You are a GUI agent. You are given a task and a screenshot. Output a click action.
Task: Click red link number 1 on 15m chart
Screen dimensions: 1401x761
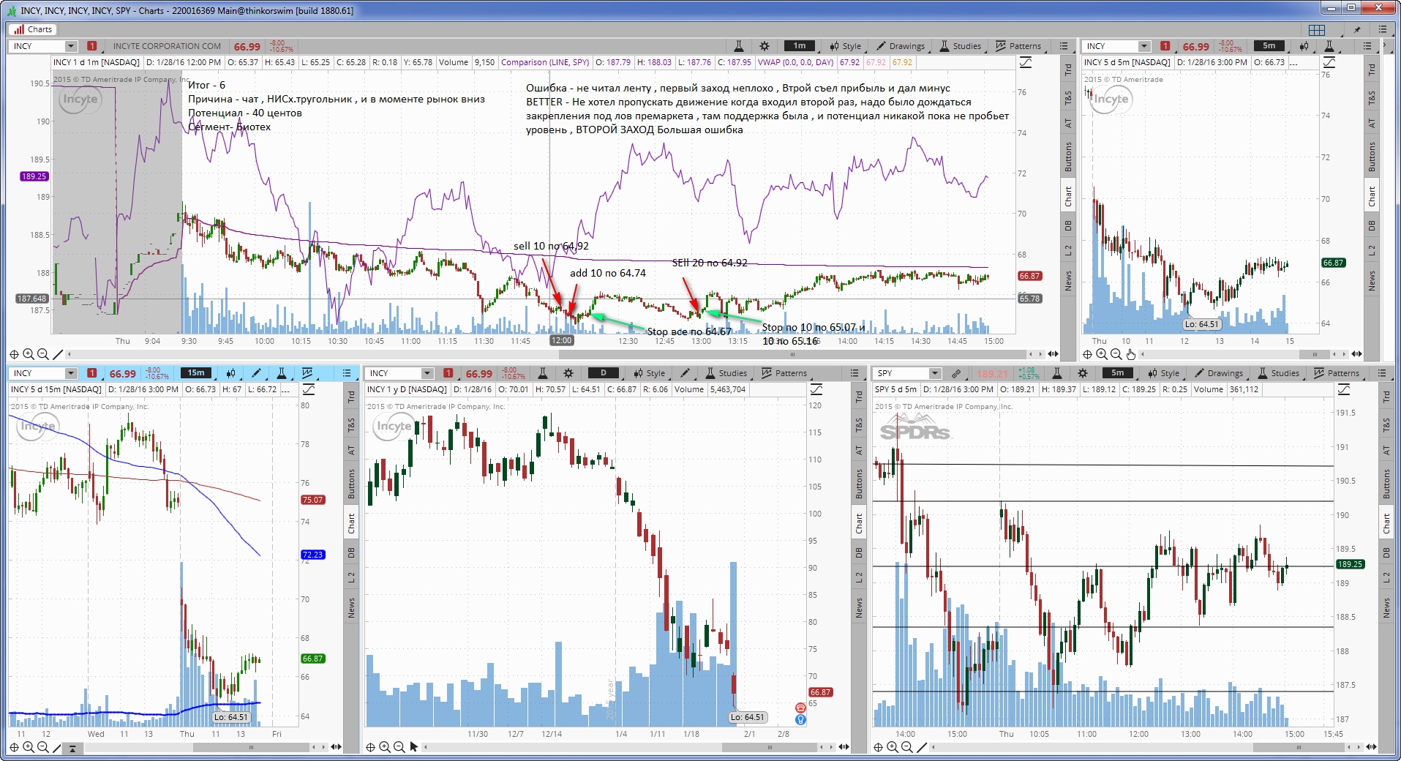point(91,373)
